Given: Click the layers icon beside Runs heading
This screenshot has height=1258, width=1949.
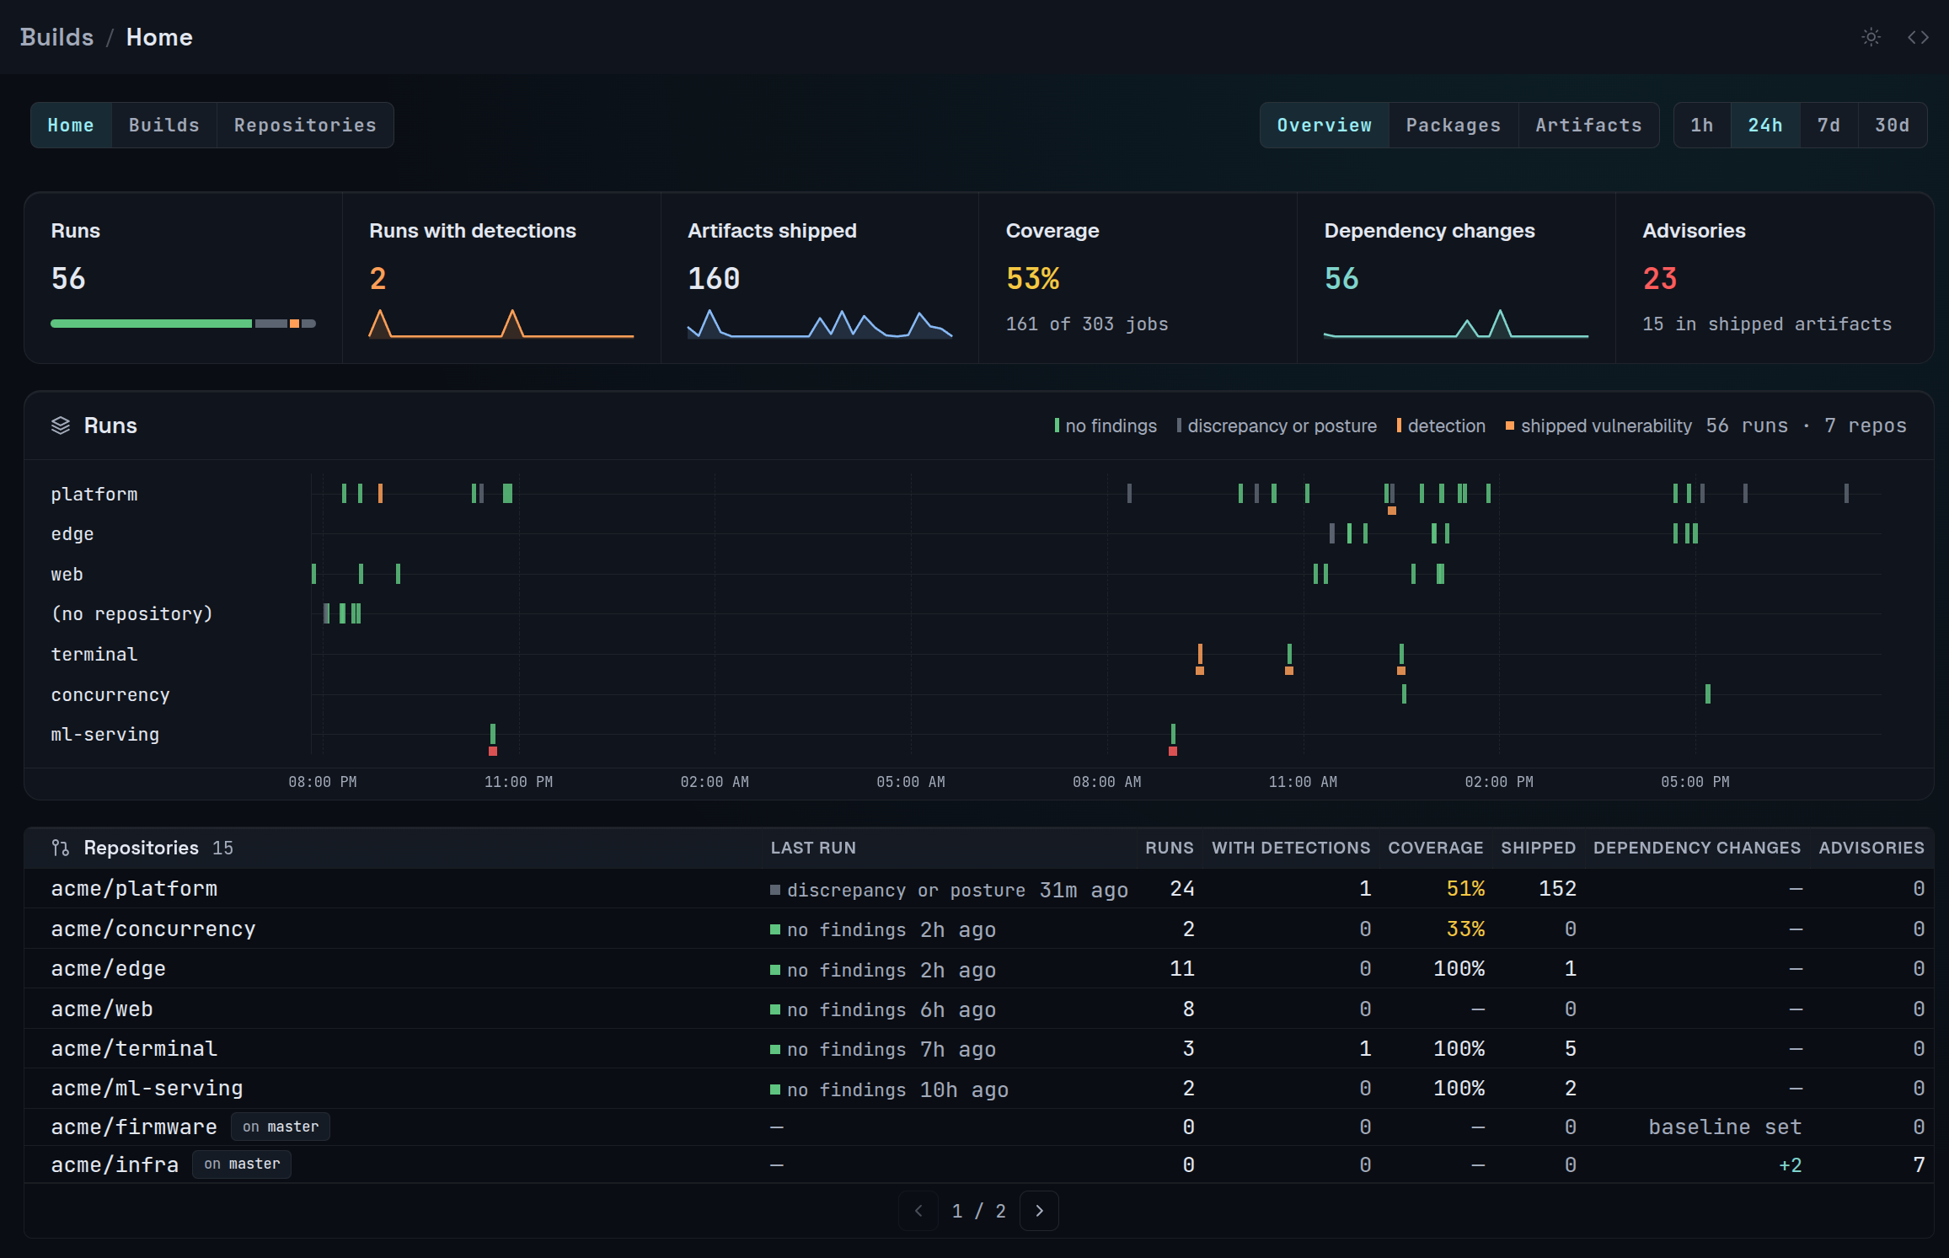Looking at the screenshot, I should [61, 426].
